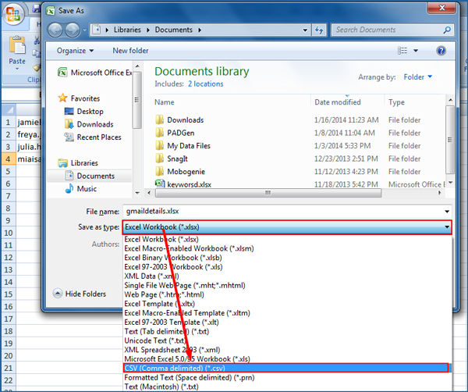Image resolution: width=468 pixels, height=392 pixels.
Task: Click the file list vertical scrollbar
Action: [x=450, y=140]
